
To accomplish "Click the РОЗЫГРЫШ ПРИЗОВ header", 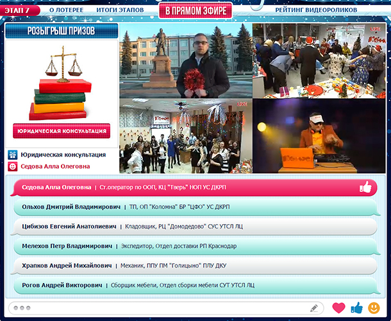I will tap(62, 31).
